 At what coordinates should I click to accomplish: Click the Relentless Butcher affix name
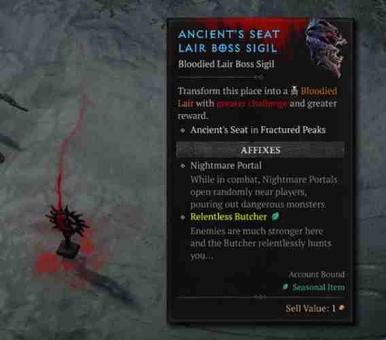(228, 217)
